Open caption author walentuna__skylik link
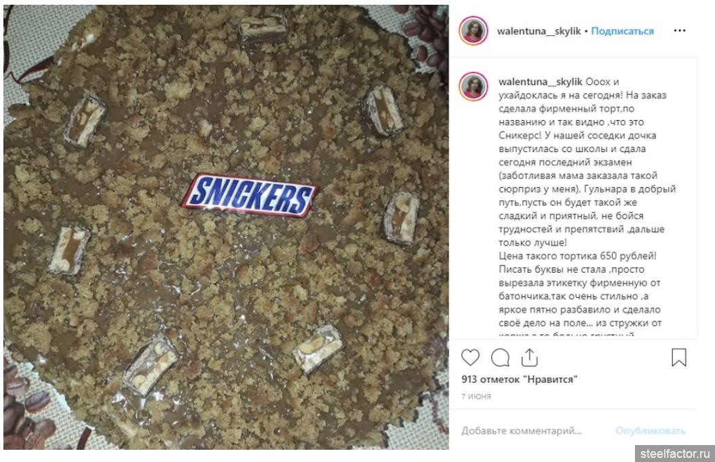Viewport: 715px width, 462px height. click(540, 81)
